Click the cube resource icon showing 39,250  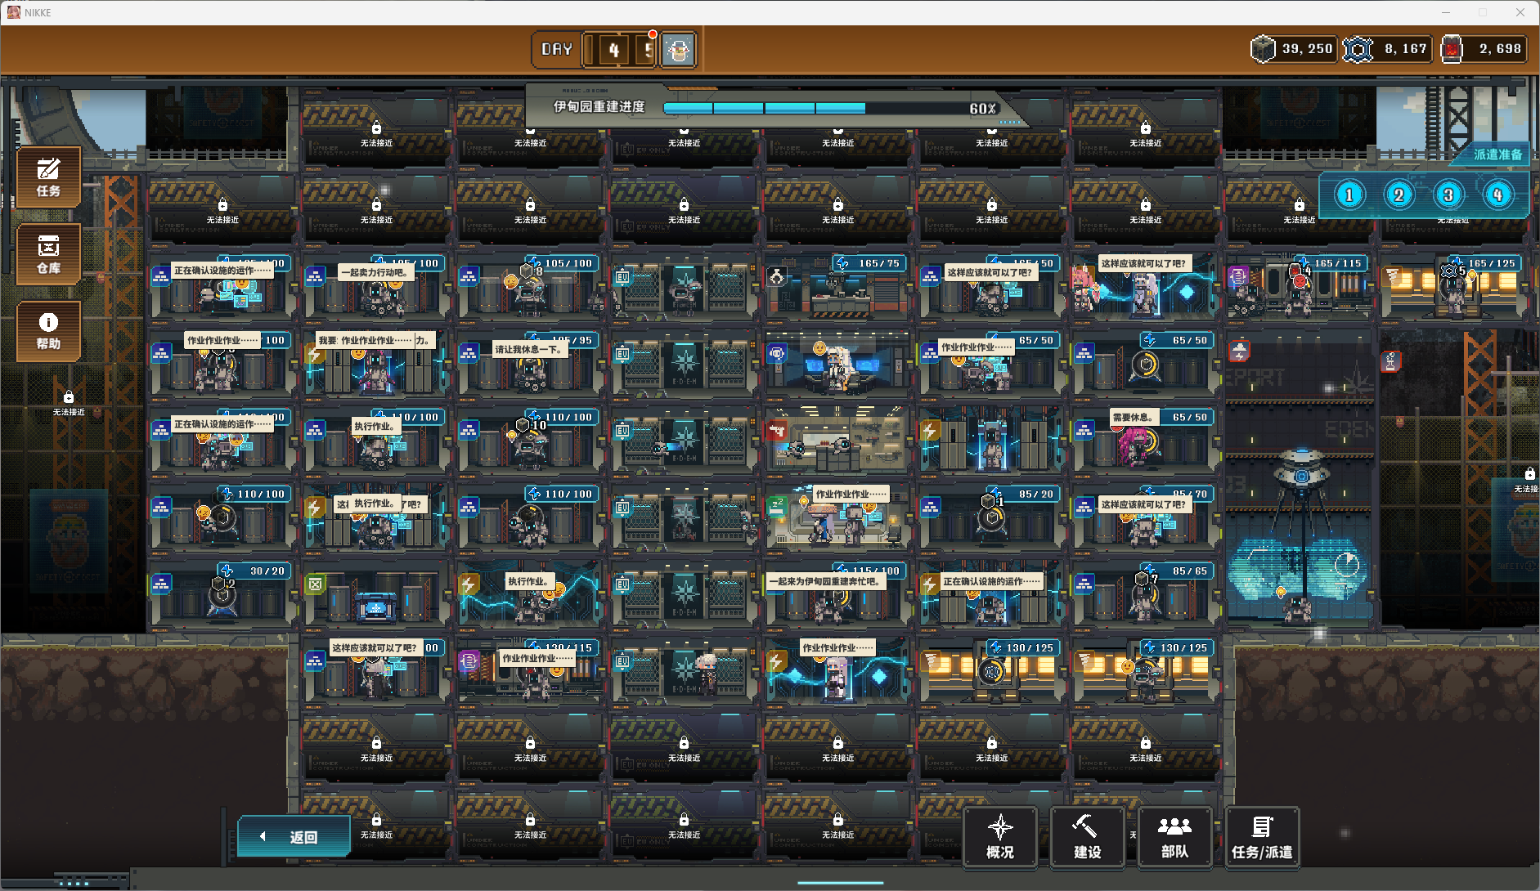[1264, 49]
